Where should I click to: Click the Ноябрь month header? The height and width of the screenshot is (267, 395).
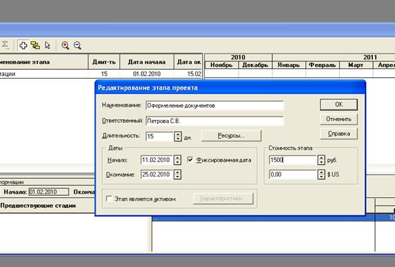[221, 65]
